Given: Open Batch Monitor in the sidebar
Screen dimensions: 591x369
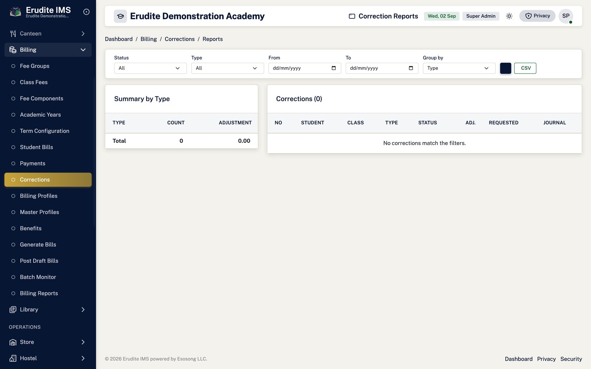Looking at the screenshot, I should (x=48, y=277).
